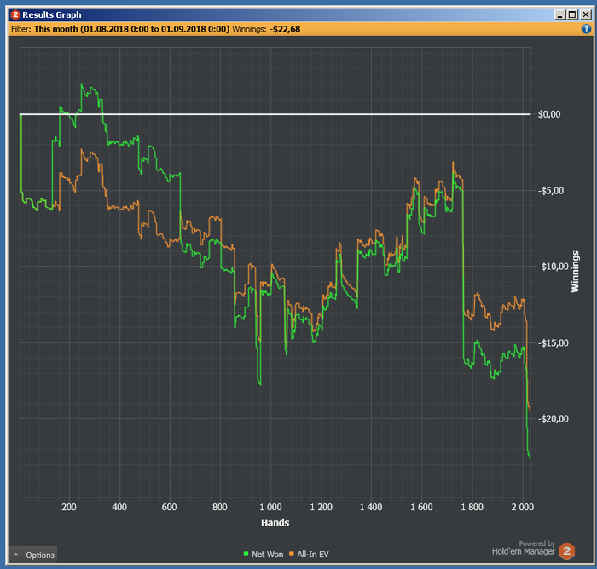
Task: Click the -$15,00 axis label
Action: point(553,342)
